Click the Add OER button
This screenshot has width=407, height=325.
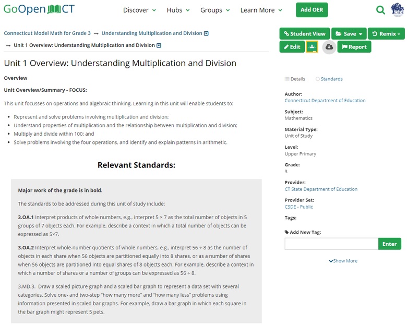click(312, 10)
